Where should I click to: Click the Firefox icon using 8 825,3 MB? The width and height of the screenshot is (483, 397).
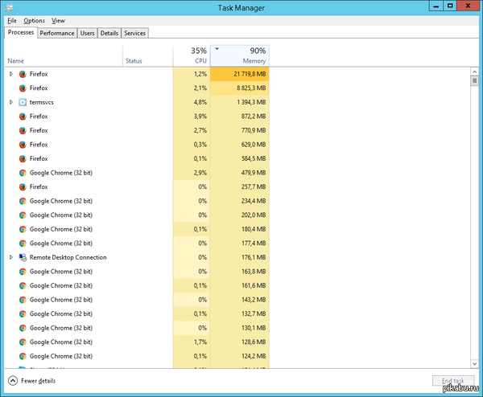(x=23, y=88)
